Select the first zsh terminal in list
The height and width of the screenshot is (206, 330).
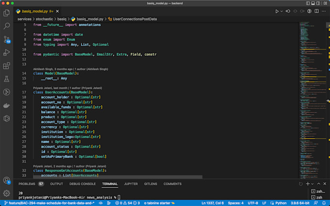coord(318,191)
